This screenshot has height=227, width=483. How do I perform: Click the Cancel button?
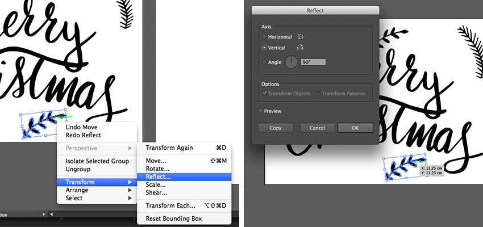tap(317, 128)
